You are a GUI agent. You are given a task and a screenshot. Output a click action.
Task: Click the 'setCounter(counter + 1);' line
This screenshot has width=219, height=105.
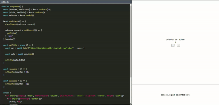(17, 72)
